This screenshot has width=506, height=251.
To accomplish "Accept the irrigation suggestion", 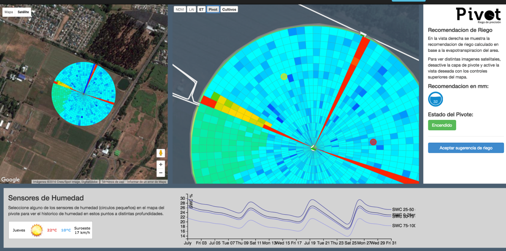I will point(465,148).
